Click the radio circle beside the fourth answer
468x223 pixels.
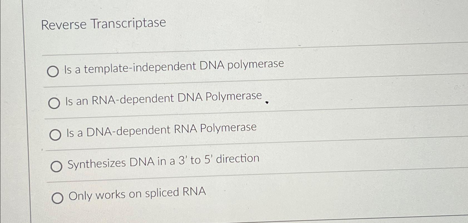coord(57,166)
